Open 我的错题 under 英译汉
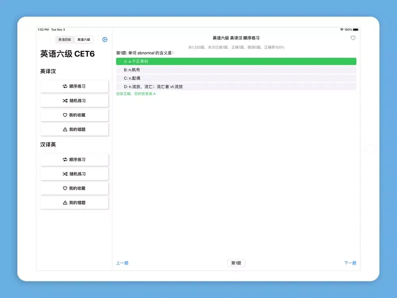This screenshot has width=397, height=298. click(x=74, y=130)
